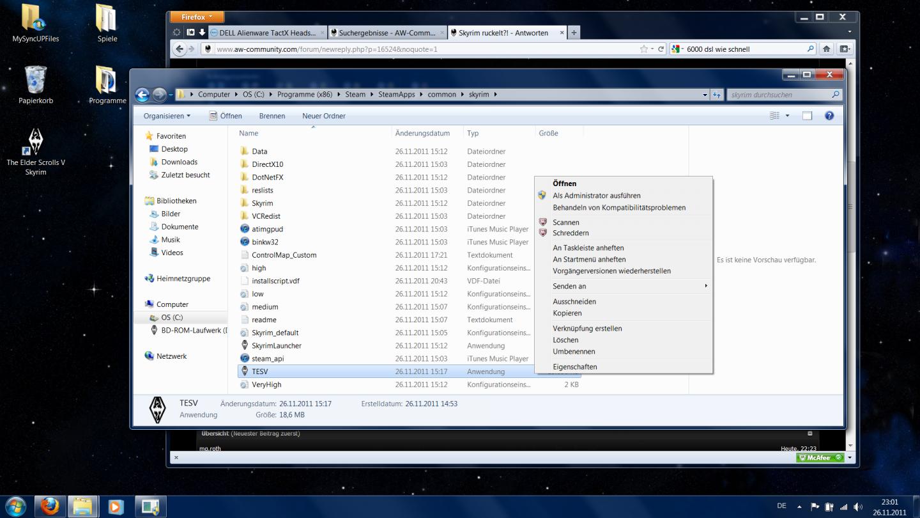Click the Firefox home button
920x518 pixels.
coord(827,49)
